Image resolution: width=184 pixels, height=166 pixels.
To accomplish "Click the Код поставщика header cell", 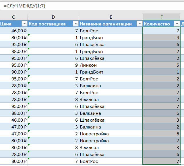I will click(53, 24).
